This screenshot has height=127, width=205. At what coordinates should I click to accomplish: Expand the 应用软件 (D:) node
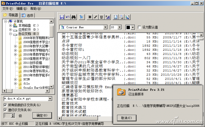(10, 30)
